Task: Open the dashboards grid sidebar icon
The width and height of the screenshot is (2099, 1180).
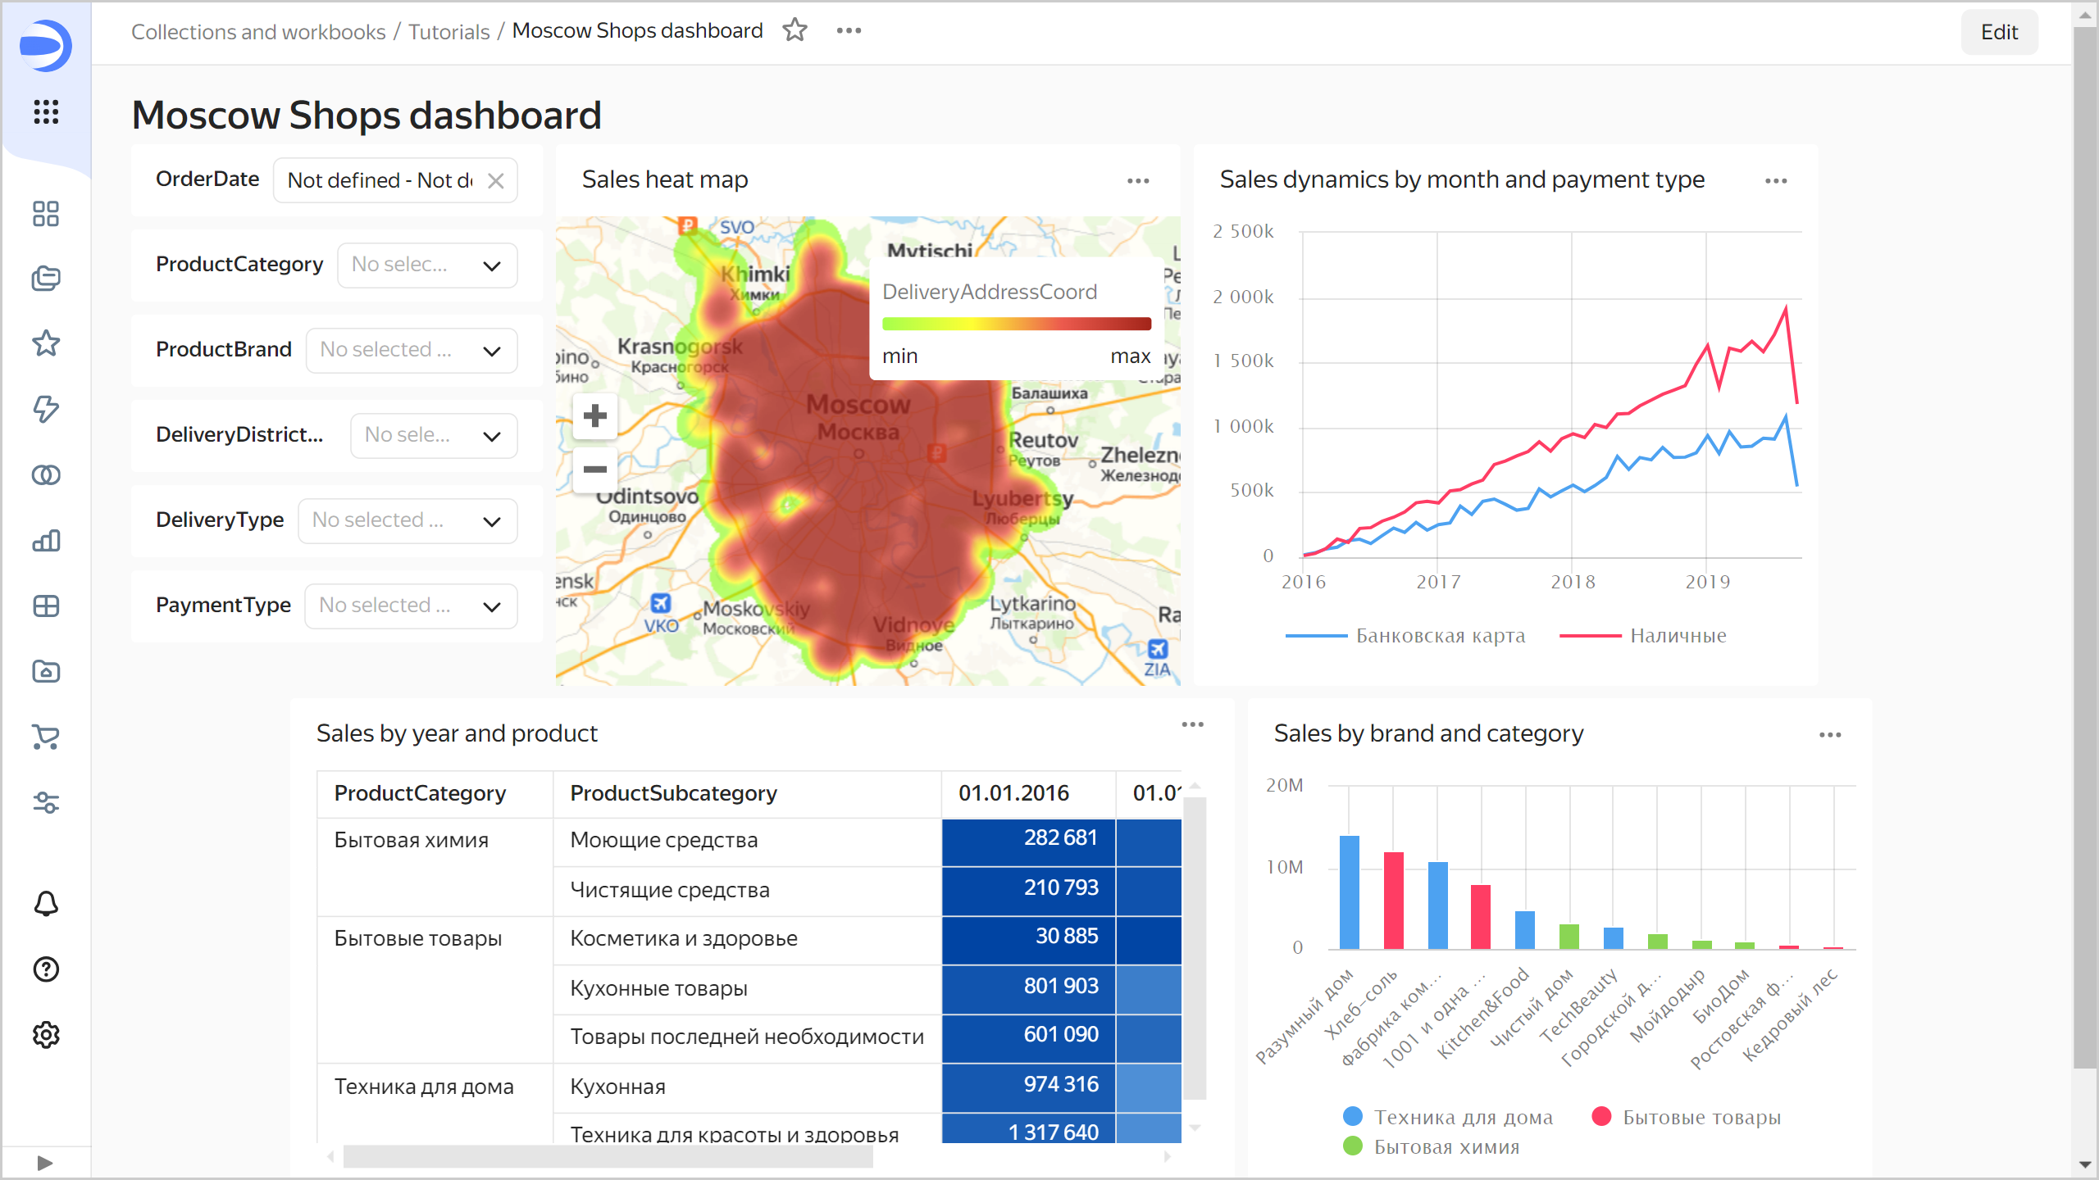Action: pyautogui.click(x=46, y=606)
